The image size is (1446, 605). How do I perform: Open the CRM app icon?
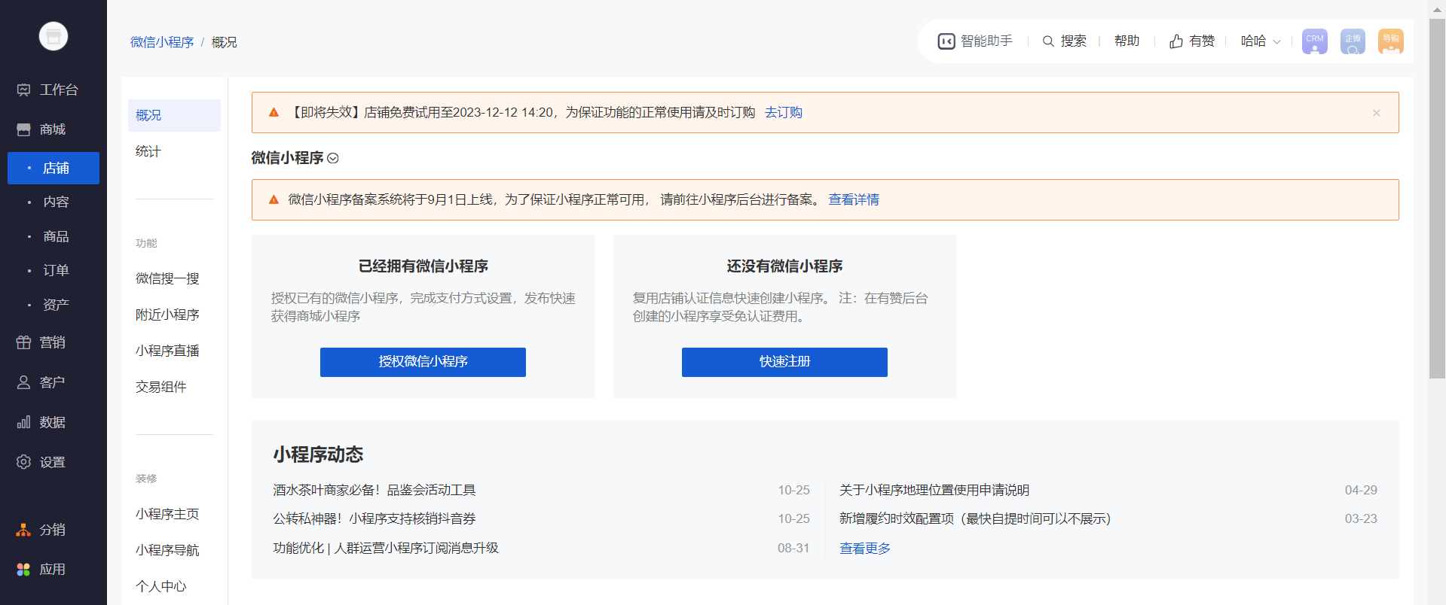[1314, 41]
